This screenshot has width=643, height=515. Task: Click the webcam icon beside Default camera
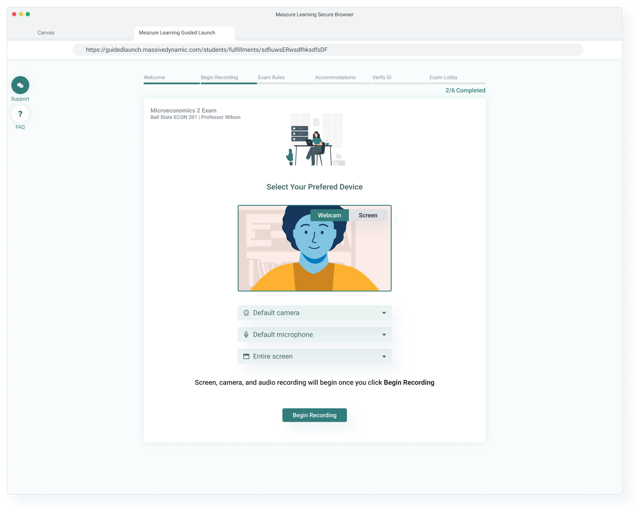pyautogui.click(x=246, y=313)
